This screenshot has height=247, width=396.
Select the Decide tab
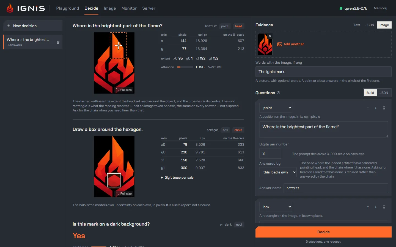pos(91,8)
